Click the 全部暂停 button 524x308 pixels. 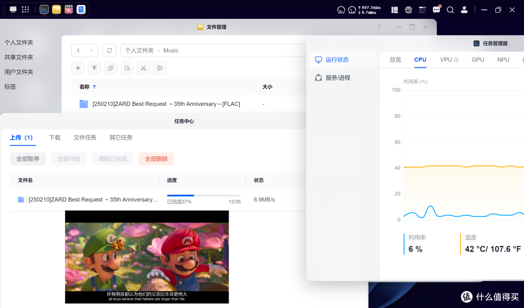coord(28,159)
